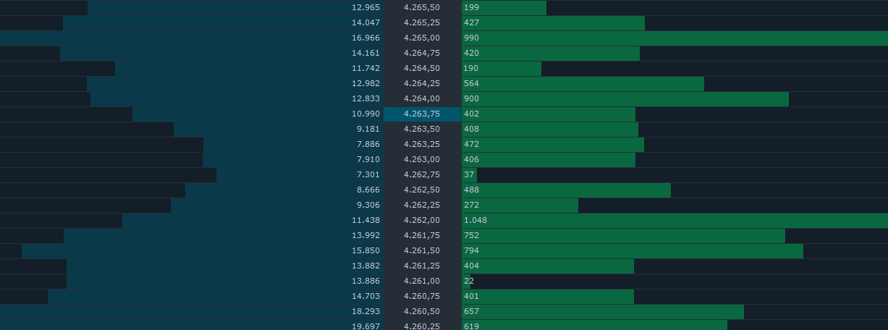Select the 4.261,50 price cell
The width and height of the screenshot is (888, 330).
coord(422,250)
